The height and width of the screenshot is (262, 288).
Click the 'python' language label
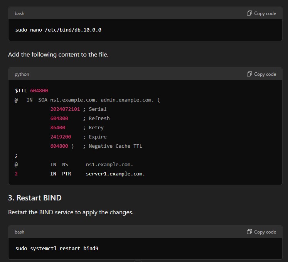click(22, 74)
